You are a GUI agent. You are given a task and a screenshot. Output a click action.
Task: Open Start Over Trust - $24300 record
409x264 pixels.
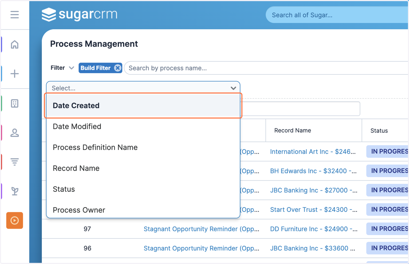click(x=314, y=210)
